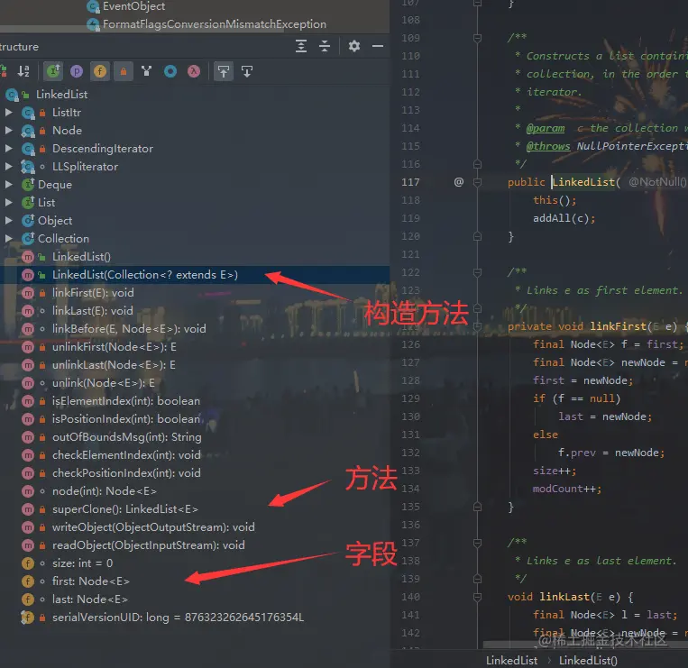Click the LinkedList() breadcrumb at editor bottom
This screenshot has width=688, height=668.
coord(588,660)
